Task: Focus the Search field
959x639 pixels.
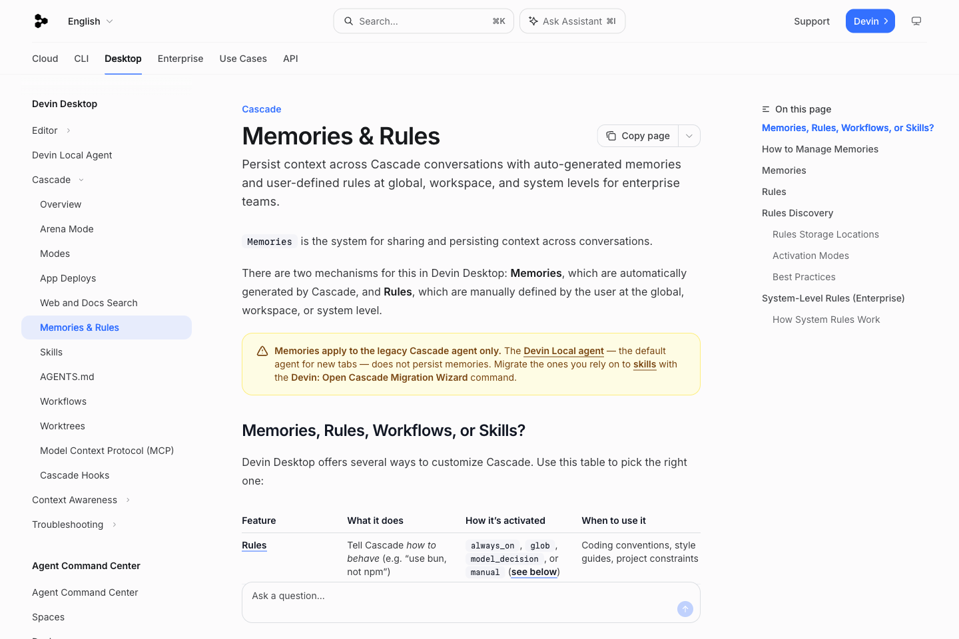Action: tap(424, 21)
